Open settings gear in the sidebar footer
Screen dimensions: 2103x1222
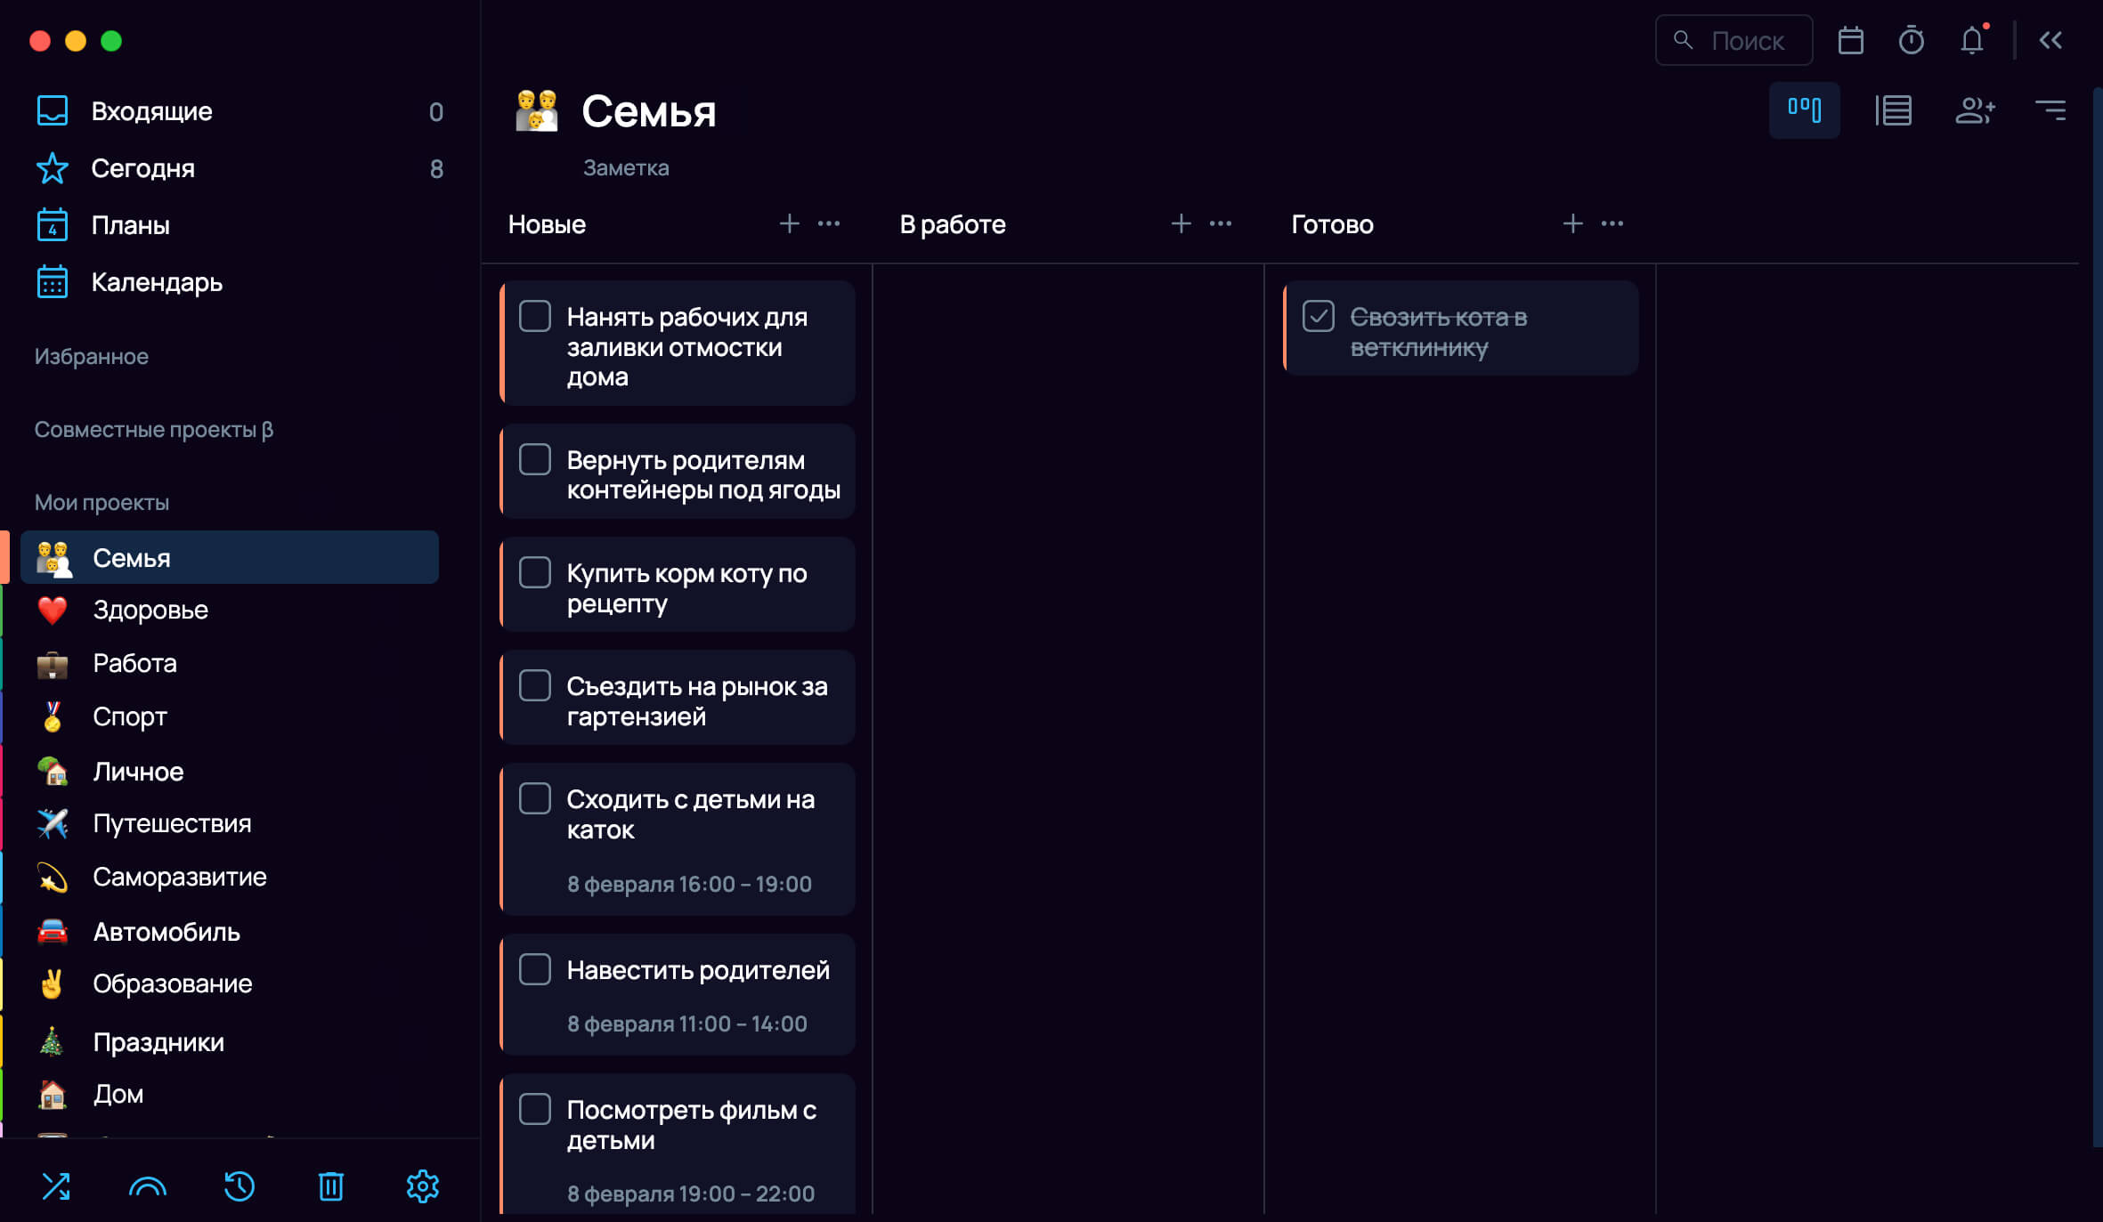422,1186
